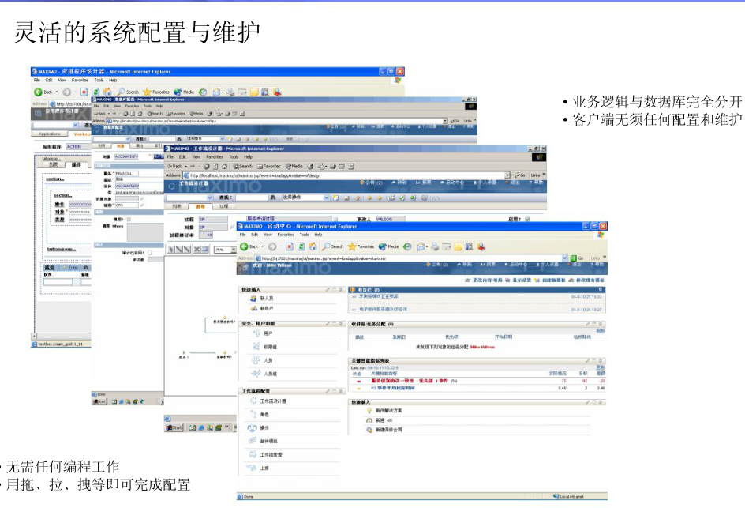The height and width of the screenshot is (508, 745).
Task: Click Home icon in Start Center browser toolbar
Action: 313,246
